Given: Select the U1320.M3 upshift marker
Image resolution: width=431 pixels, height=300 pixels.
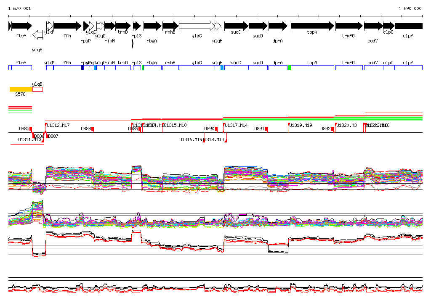Looking at the screenshot, I should 336,125.
